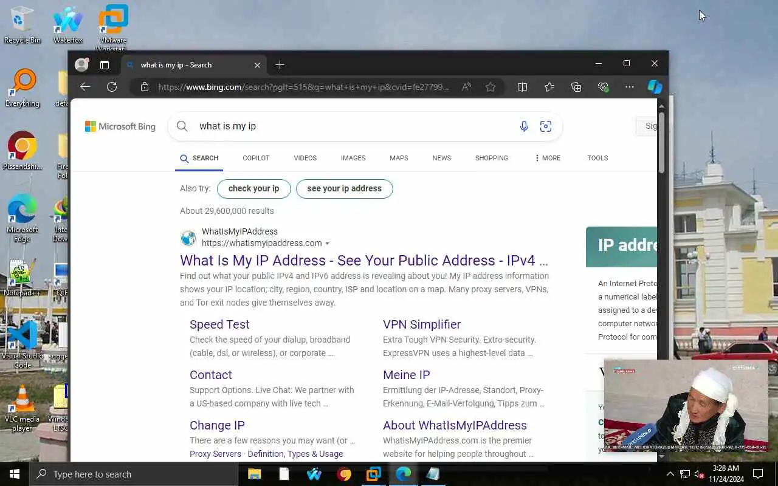Open the VPN Simplifier sublink
The height and width of the screenshot is (486, 778).
[x=422, y=324]
